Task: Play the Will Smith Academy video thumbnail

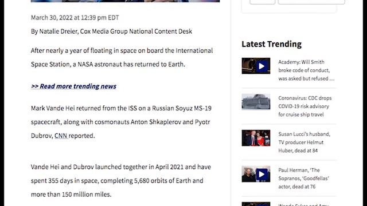Action: [256, 66]
